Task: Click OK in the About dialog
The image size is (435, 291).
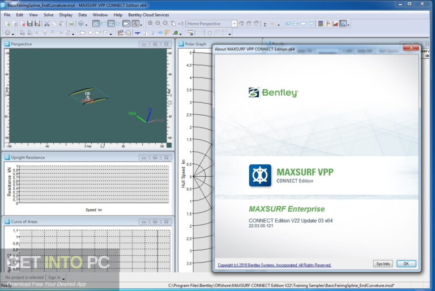Action: click(406, 263)
